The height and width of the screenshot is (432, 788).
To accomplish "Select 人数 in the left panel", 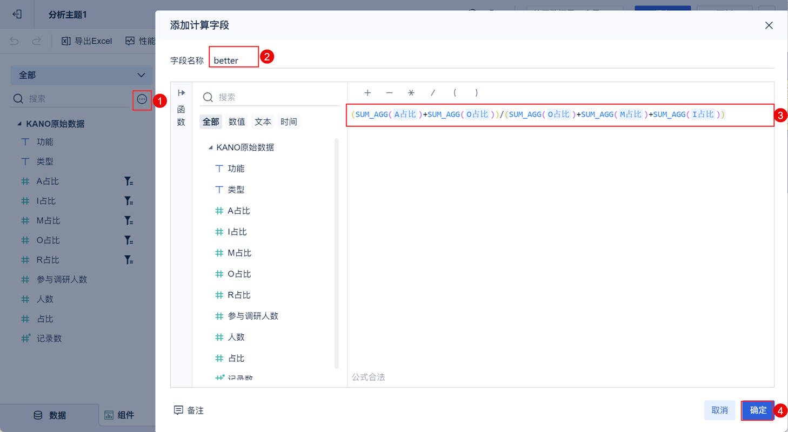I will point(45,299).
